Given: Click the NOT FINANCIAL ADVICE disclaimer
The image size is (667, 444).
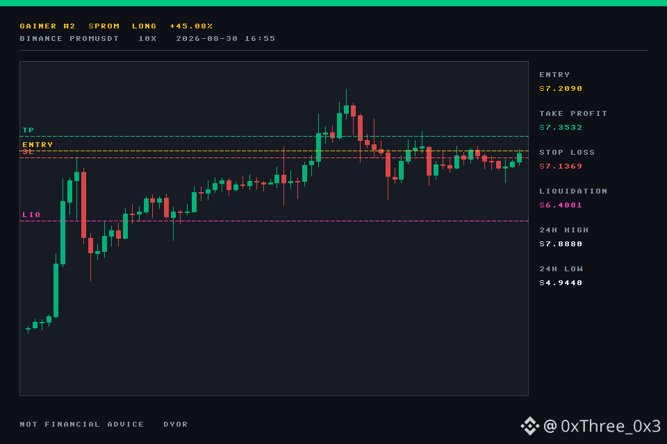Looking at the screenshot, I should pos(82,425).
